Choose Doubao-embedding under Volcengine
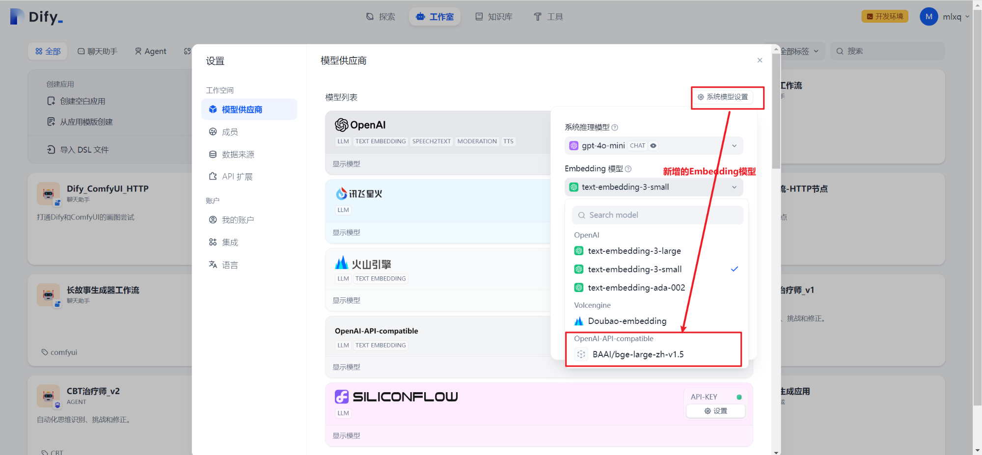The width and height of the screenshot is (982, 455). [x=627, y=321]
